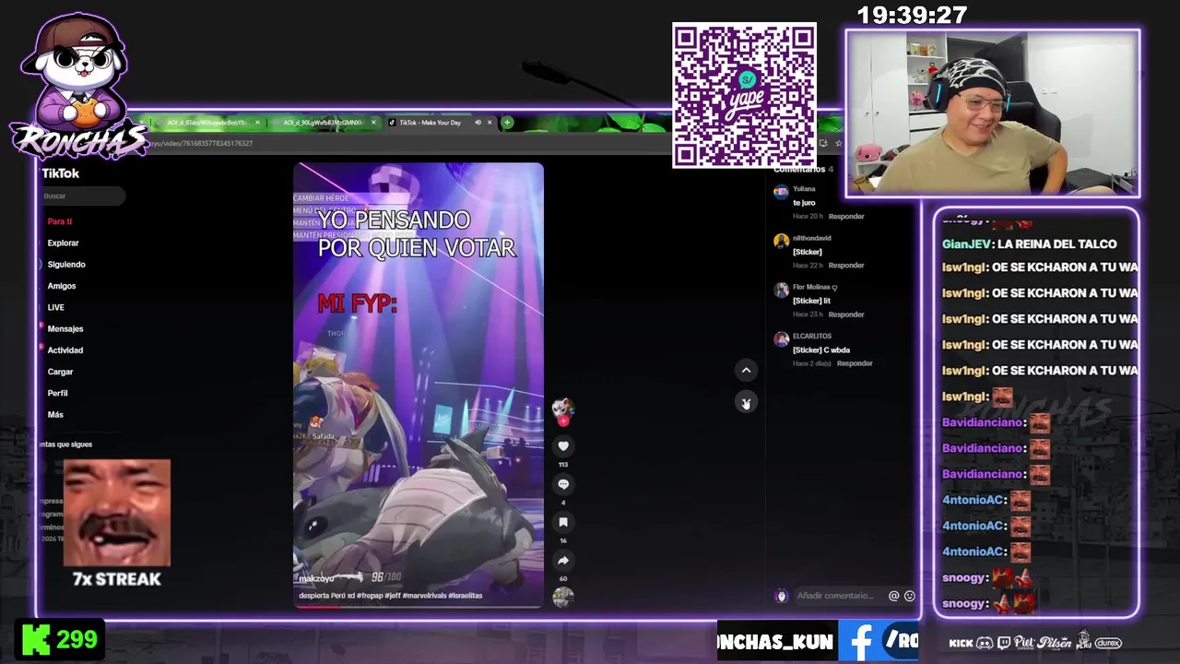Screen dimensions: 1180x664
Task: Insert a mention with the @ icon
Action: click(893, 596)
